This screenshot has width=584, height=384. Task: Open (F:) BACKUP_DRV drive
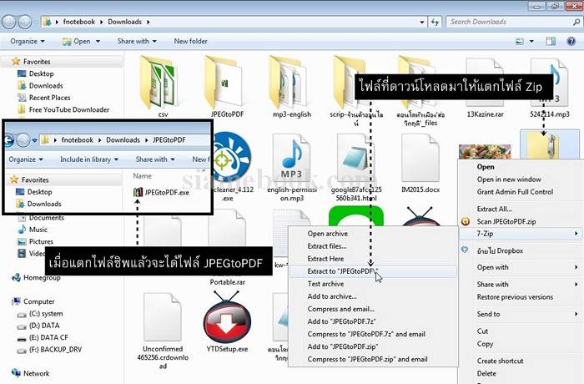click(49, 349)
